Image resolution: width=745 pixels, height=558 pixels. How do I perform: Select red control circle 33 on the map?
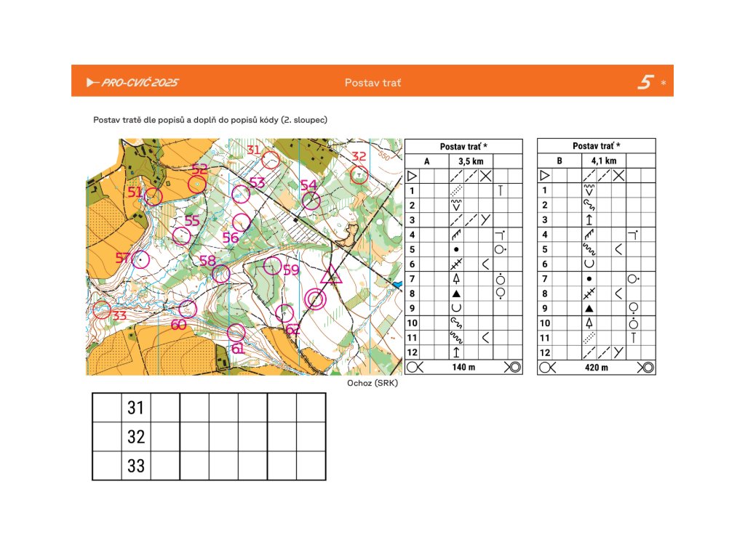point(103,310)
